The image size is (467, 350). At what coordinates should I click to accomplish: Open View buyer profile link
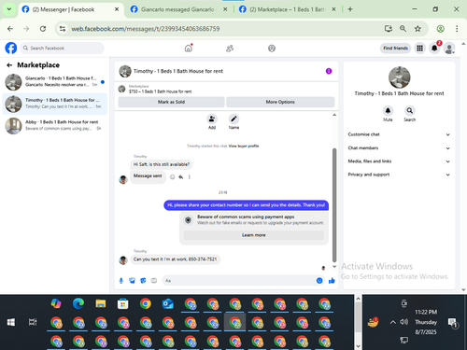[244, 146]
